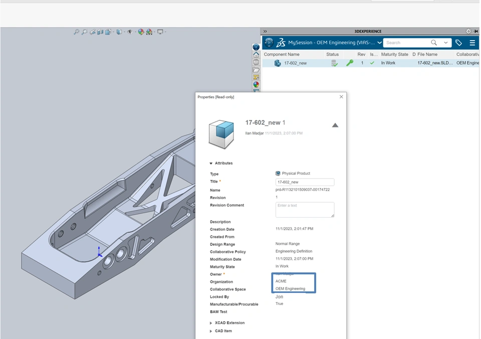Viewport: 481px width, 339px height.
Task: Open the MySession - OEM Engineering dropdown
Action: pyautogui.click(x=379, y=43)
